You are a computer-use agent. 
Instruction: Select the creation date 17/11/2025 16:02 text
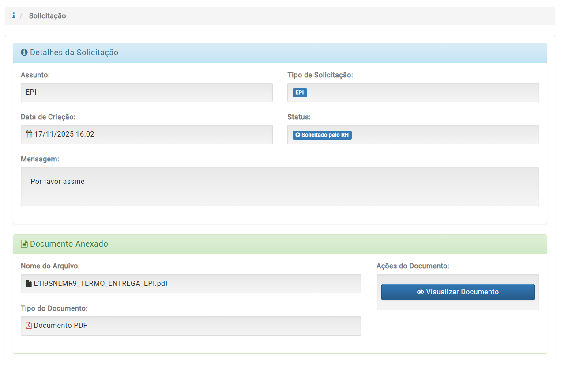(x=64, y=134)
